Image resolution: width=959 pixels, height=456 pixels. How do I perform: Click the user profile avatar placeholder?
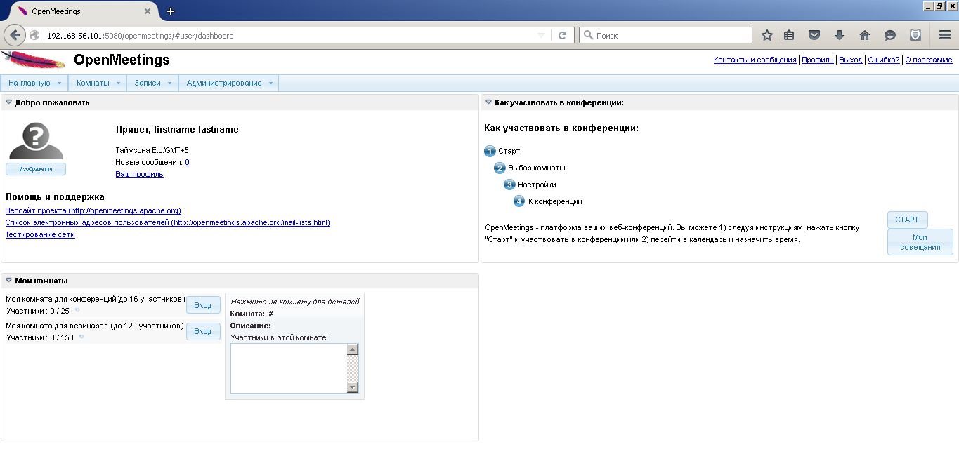(36, 141)
